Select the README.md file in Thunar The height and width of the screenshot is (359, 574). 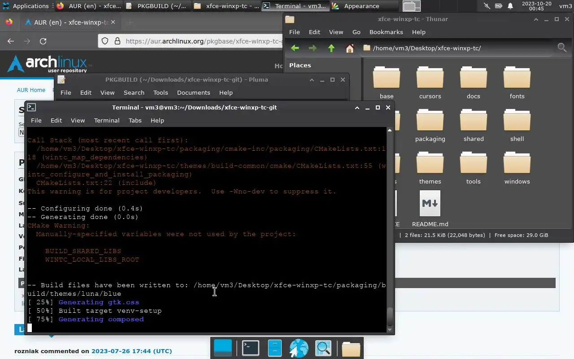[430, 209]
